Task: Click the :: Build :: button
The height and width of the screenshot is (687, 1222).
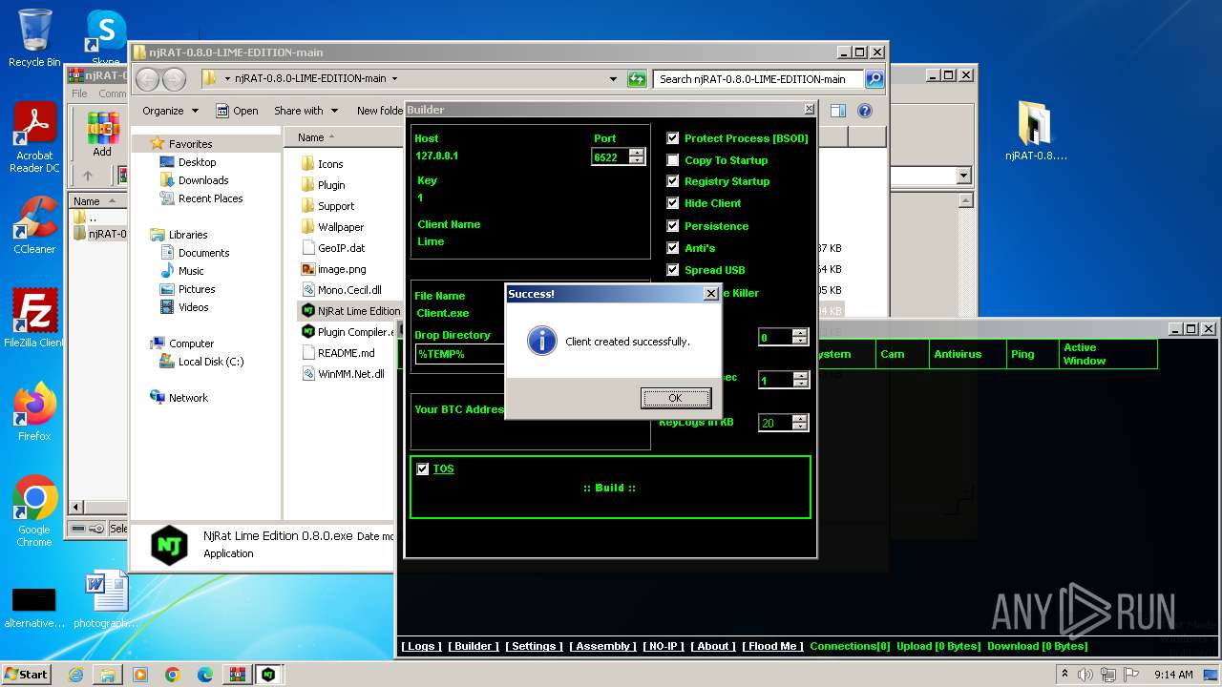Action: [x=610, y=488]
